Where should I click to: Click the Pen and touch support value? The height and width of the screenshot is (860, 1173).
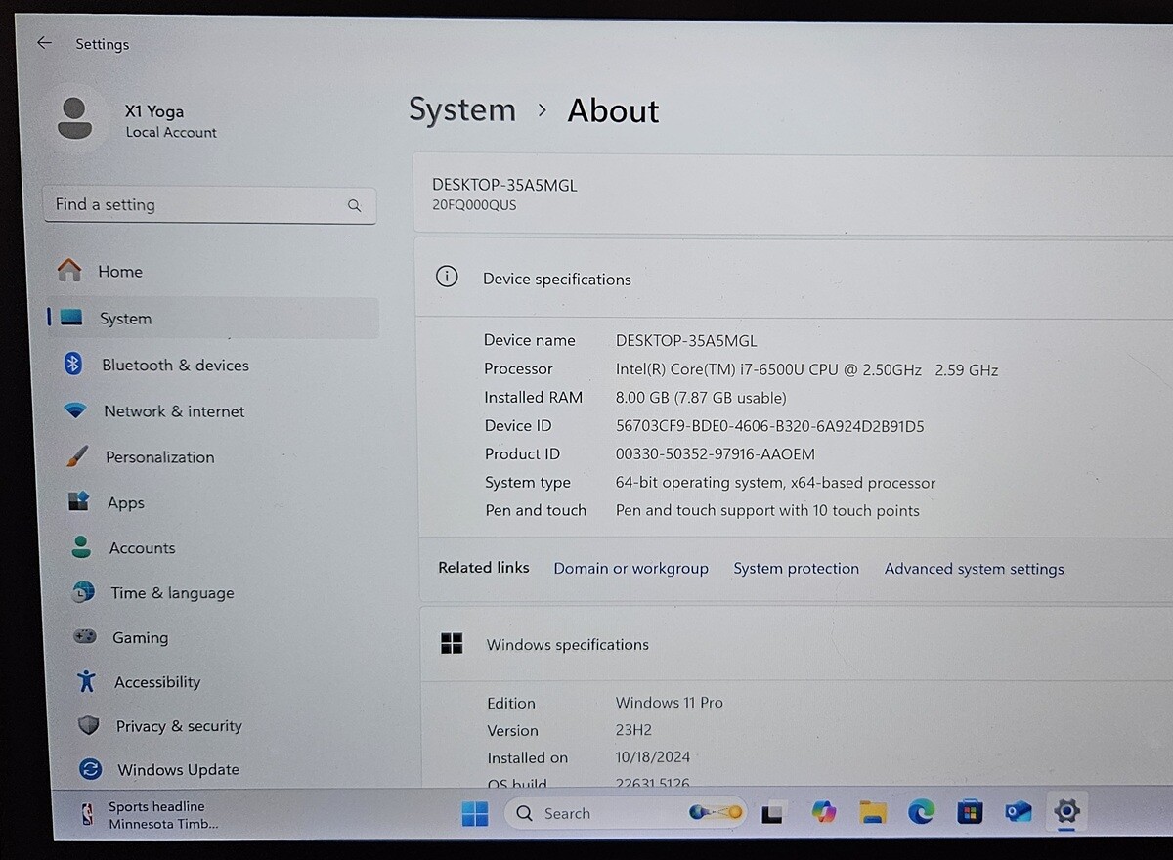coord(767,510)
